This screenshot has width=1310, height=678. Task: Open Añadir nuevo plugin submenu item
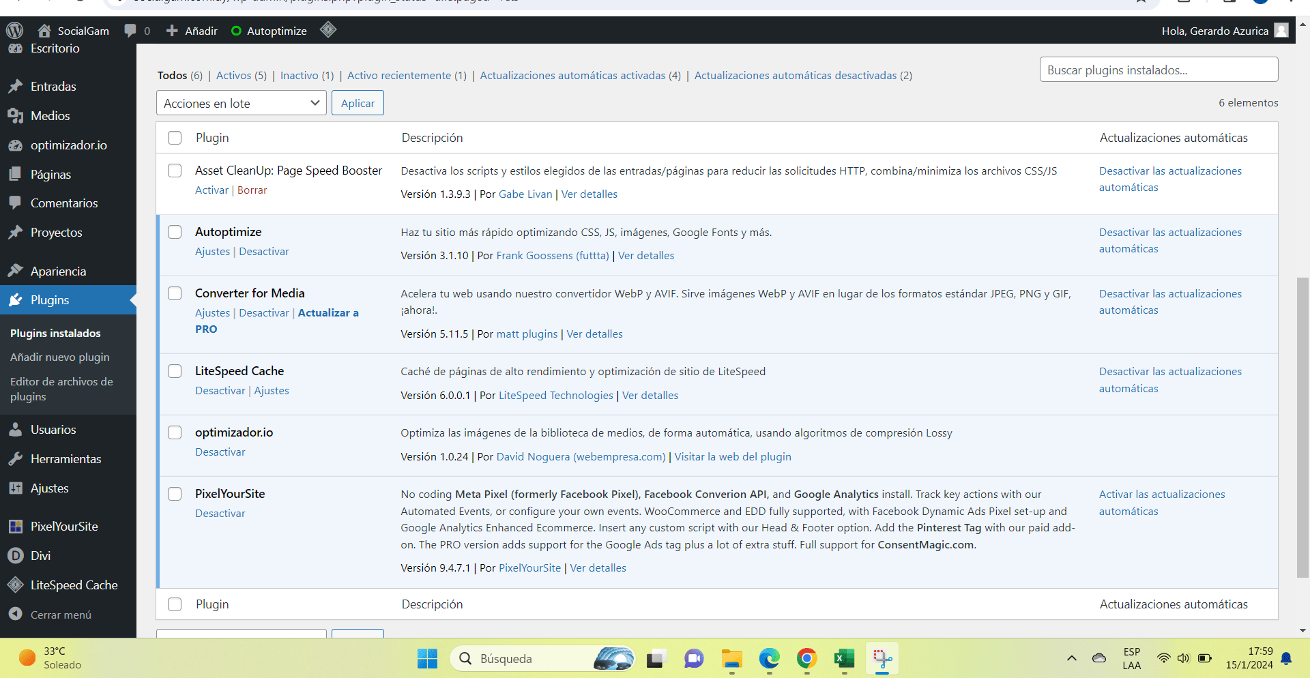point(60,357)
